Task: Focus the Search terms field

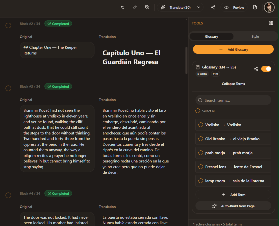Action: (233, 100)
